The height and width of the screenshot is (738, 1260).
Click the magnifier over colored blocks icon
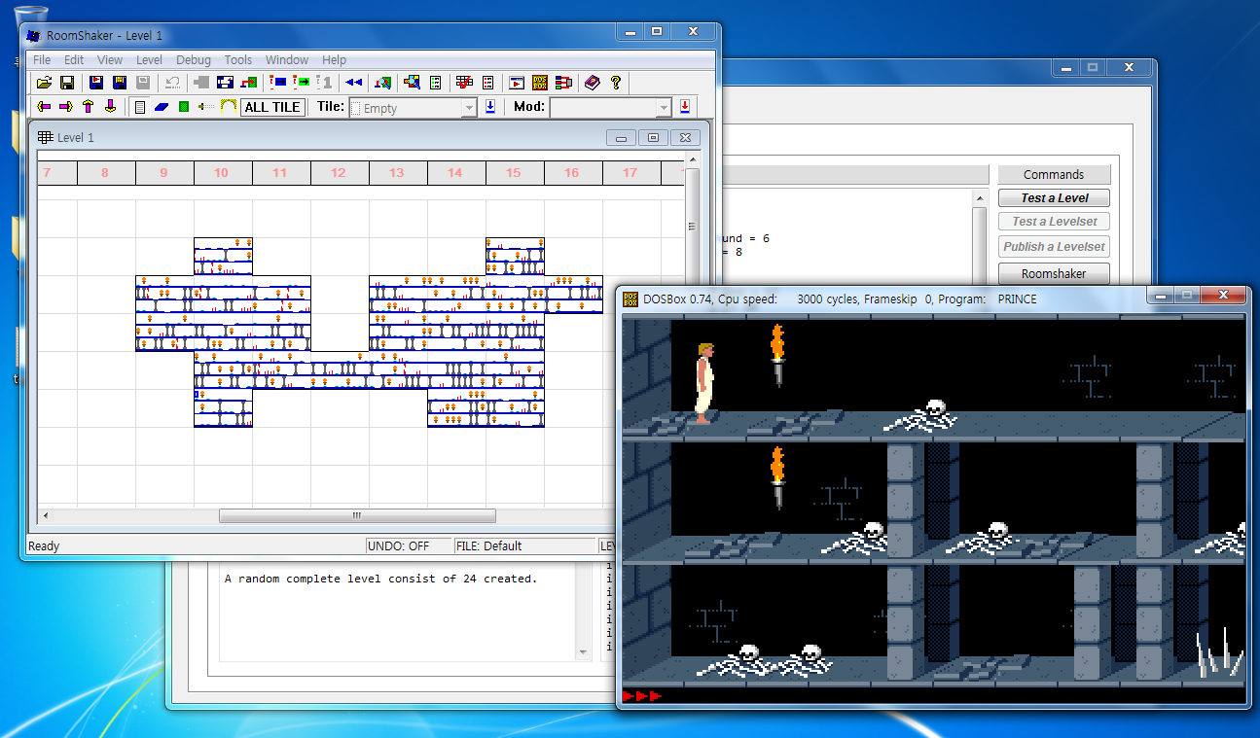click(412, 83)
